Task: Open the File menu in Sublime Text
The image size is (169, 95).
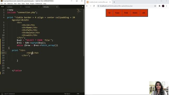Action: coord(2,4)
